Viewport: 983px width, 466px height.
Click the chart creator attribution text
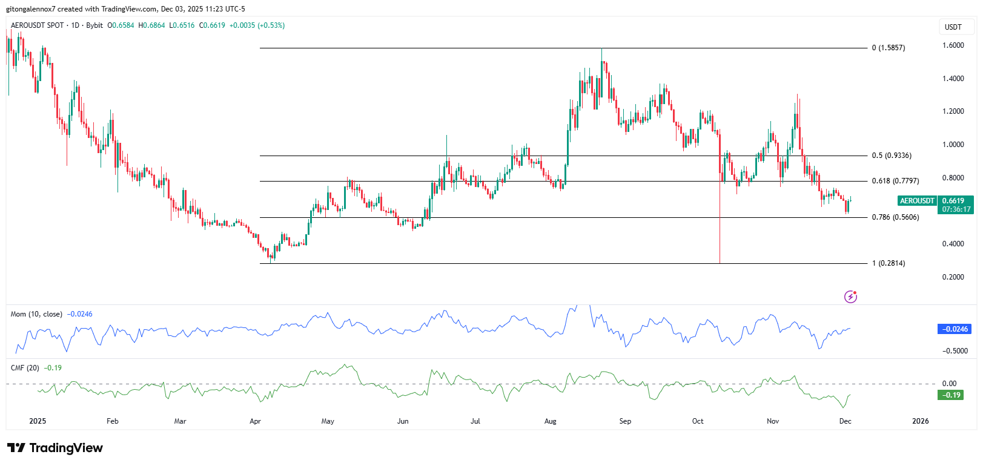click(125, 9)
